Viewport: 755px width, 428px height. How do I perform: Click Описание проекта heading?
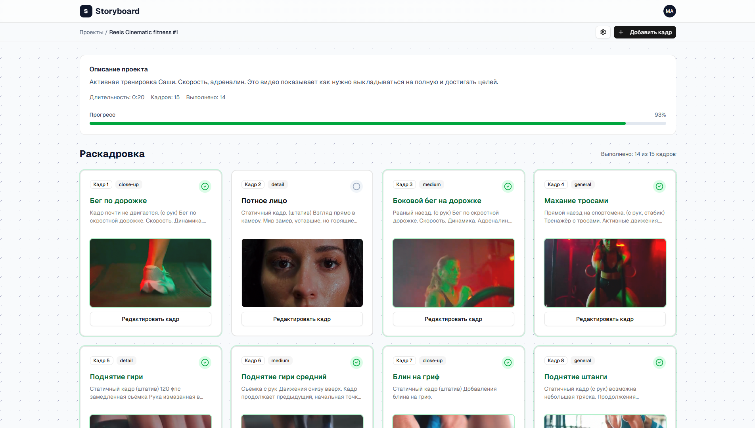pyautogui.click(x=119, y=69)
